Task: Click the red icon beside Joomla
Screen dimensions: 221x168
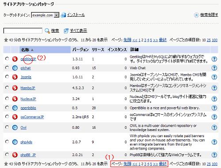Action: tap(15, 77)
